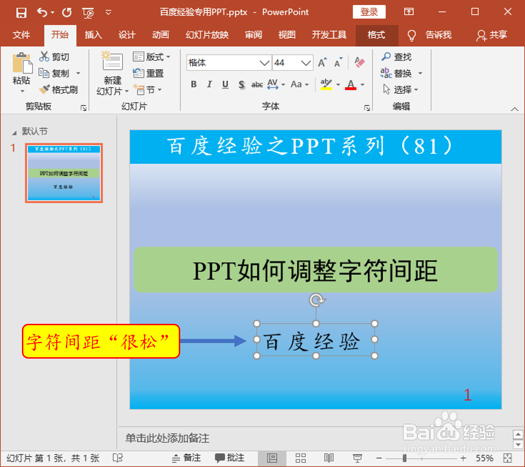The image size is (525, 467).
Task: Open the 幻灯片放映 tab
Action: click(x=207, y=35)
